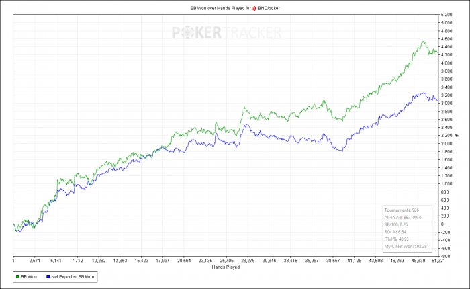Screen dimensions: 470x289
Task: Click y-axis tick label '1,800'
Action: 446,152
